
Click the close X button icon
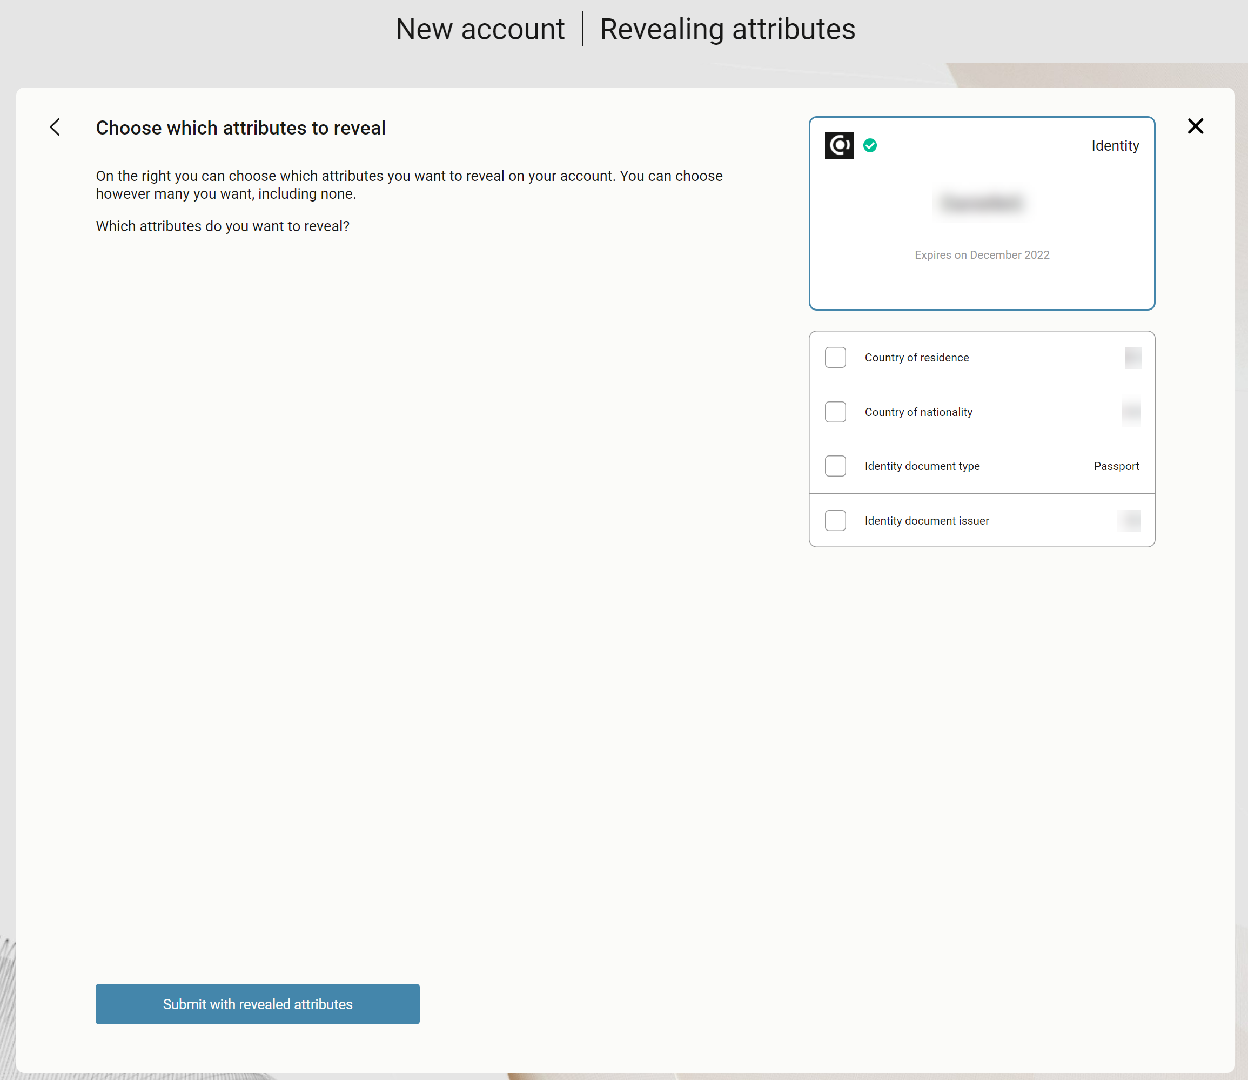[x=1196, y=126]
